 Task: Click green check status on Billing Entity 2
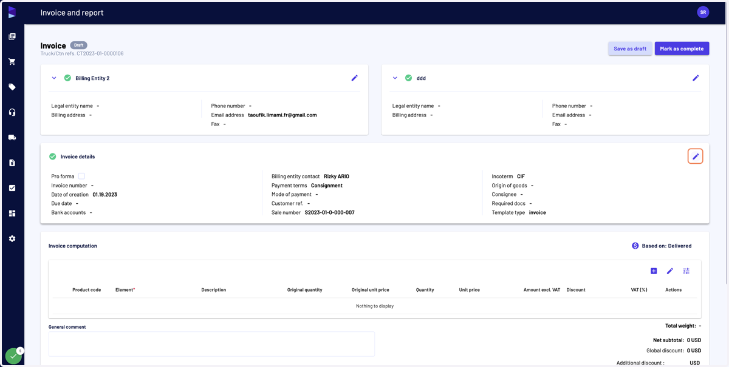[x=67, y=78]
